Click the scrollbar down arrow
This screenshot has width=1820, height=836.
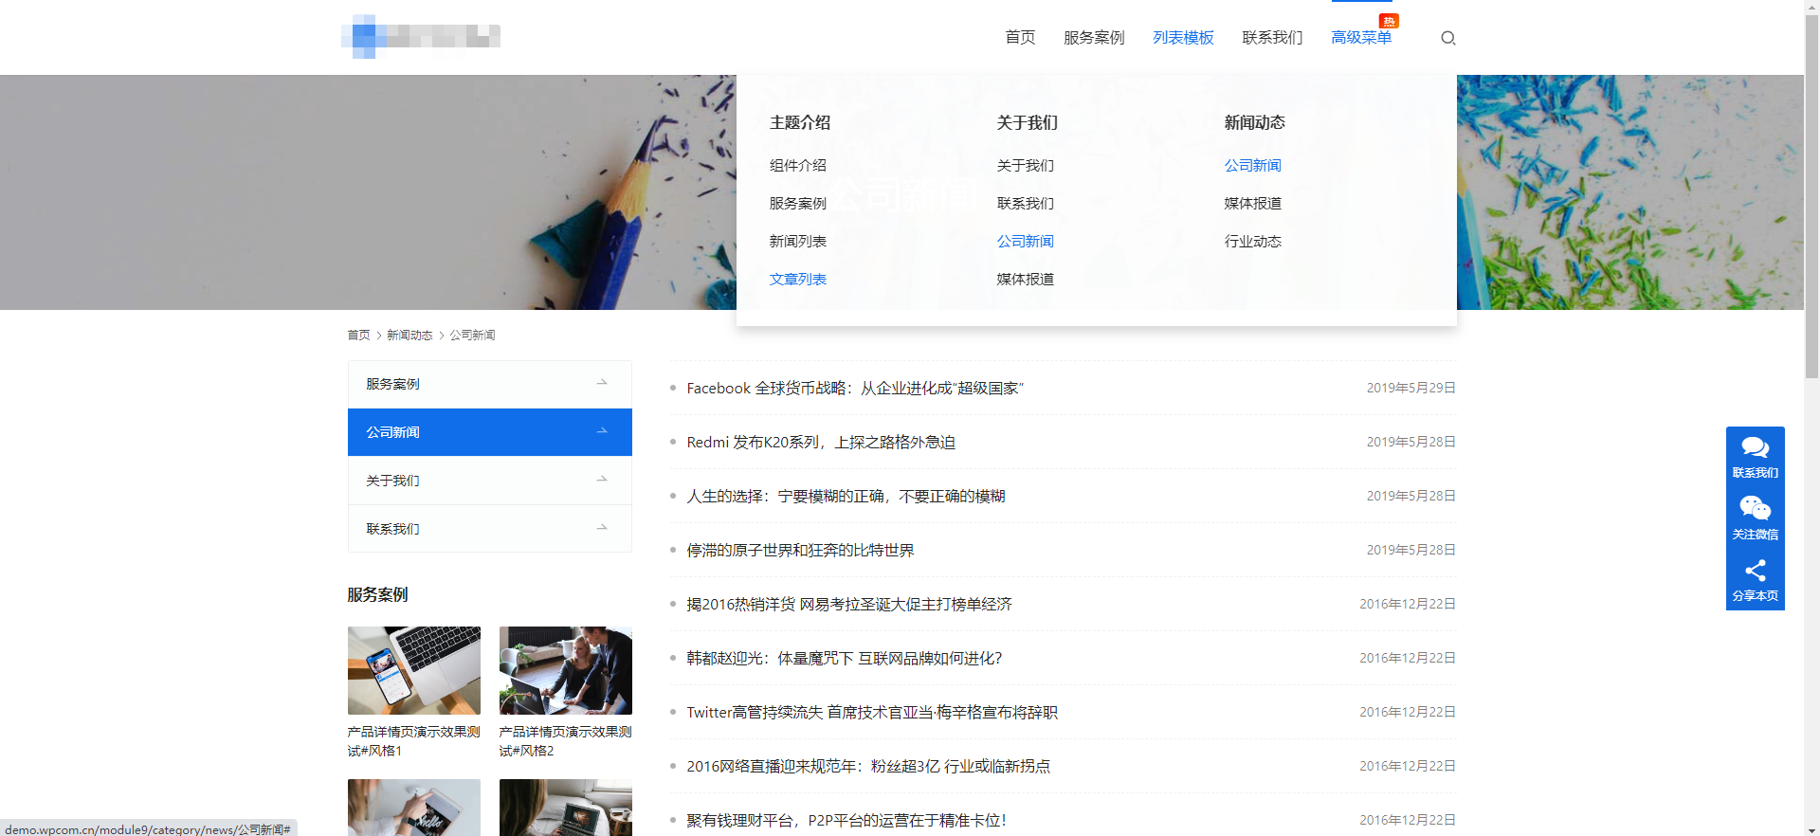[x=1811, y=829]
